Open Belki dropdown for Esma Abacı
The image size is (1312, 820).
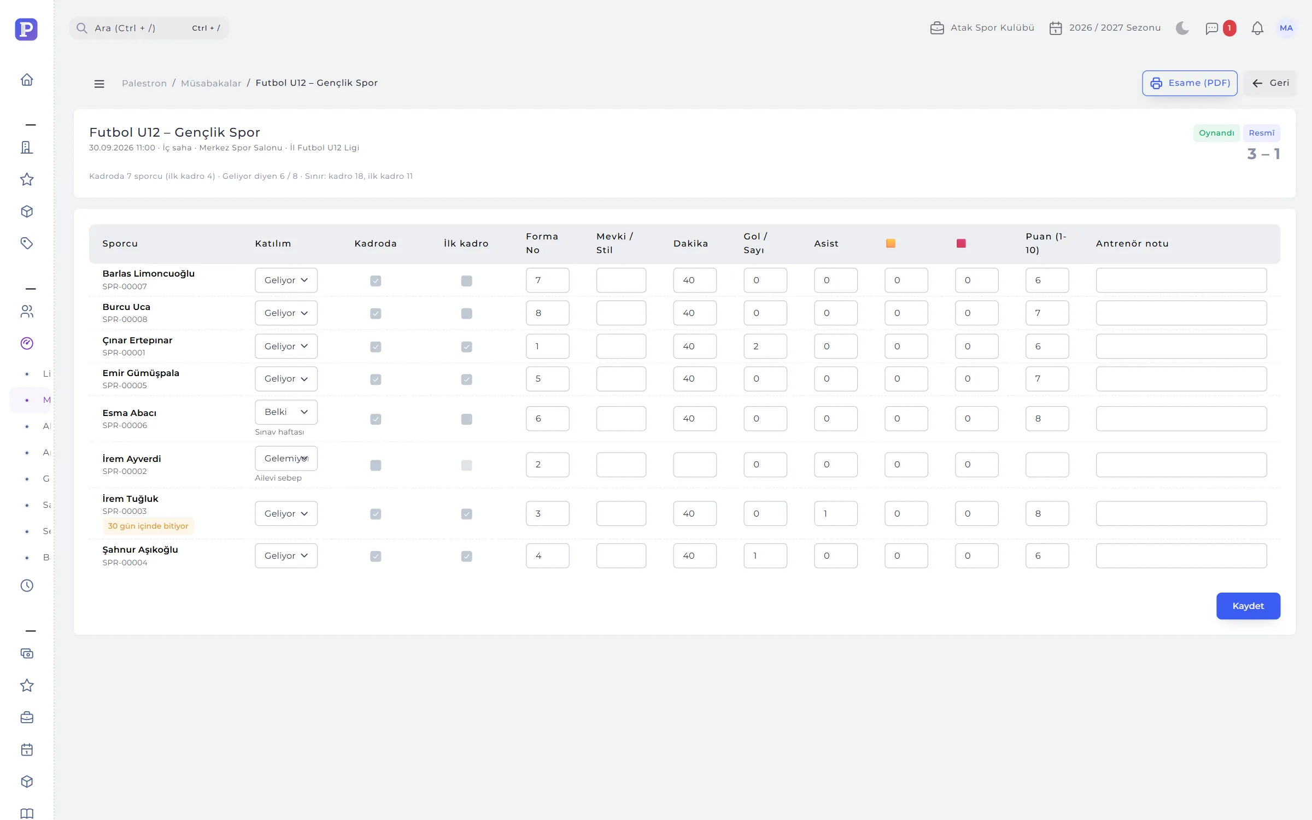point(286,412)
